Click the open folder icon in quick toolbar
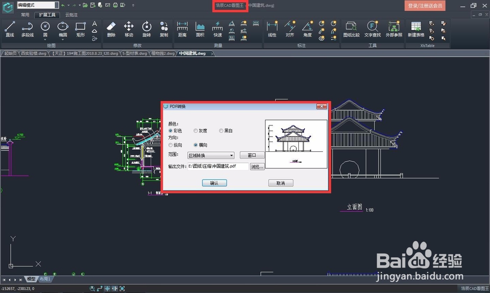The height and width of the screenshot is (293, 490). click(x=85, y=5)
